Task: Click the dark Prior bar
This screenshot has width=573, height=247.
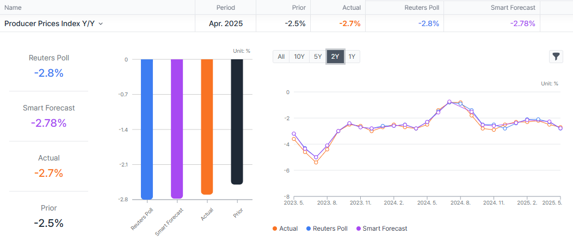Action: (x=237, y=122)
